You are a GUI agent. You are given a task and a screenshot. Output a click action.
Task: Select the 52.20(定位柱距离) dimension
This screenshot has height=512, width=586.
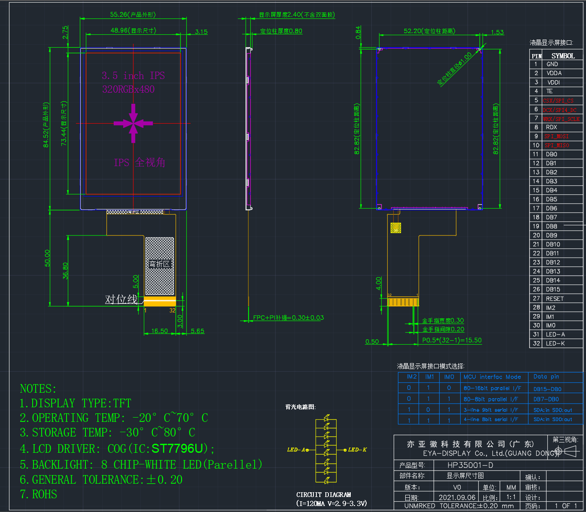point(429,31)
